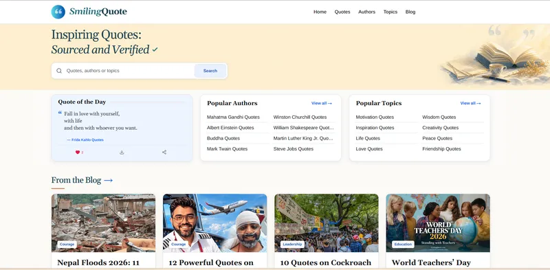Open Martin Luther King Jr. Quotes
The height and width of the screenshot is (270, 550).
click(x=303, y=138)
